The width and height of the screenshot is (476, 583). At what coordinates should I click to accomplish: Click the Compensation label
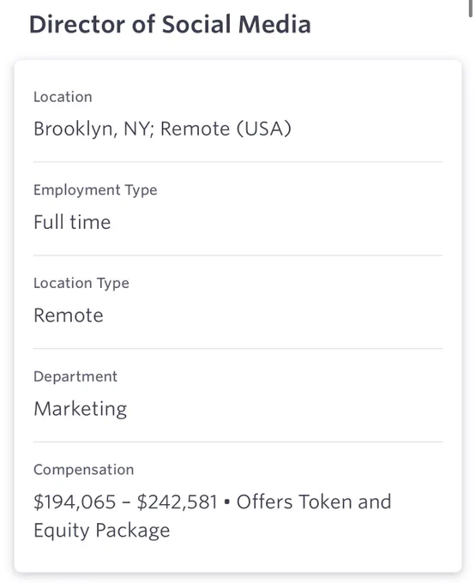(84, 470)
